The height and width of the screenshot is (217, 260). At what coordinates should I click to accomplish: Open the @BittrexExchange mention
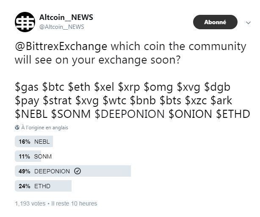coord(61,46)
